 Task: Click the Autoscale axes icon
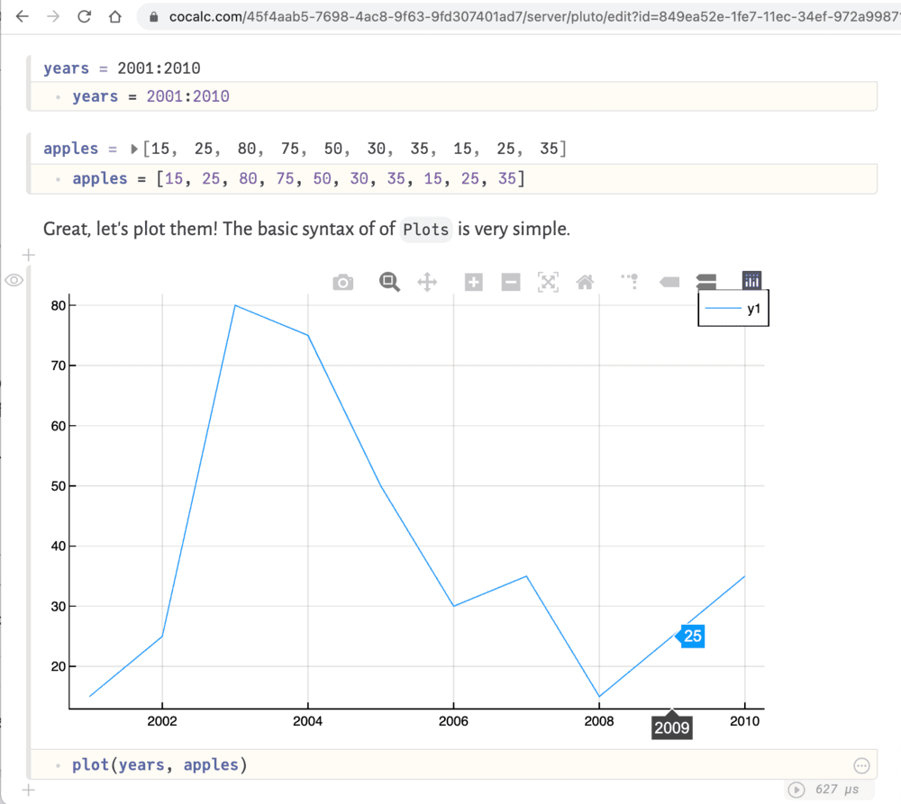pos(548,283)
